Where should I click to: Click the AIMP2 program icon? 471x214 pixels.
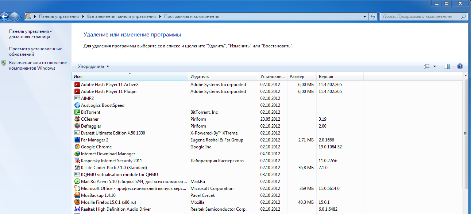(x=77, y=98)
